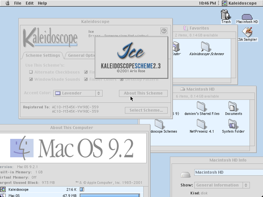Click the Select Scheme... button
This screenshot has height=197, width=263.
(146, 110)
